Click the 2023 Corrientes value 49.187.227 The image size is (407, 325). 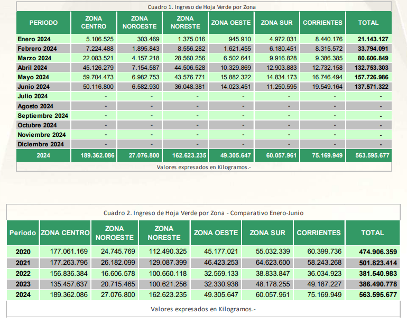(324, 284)
